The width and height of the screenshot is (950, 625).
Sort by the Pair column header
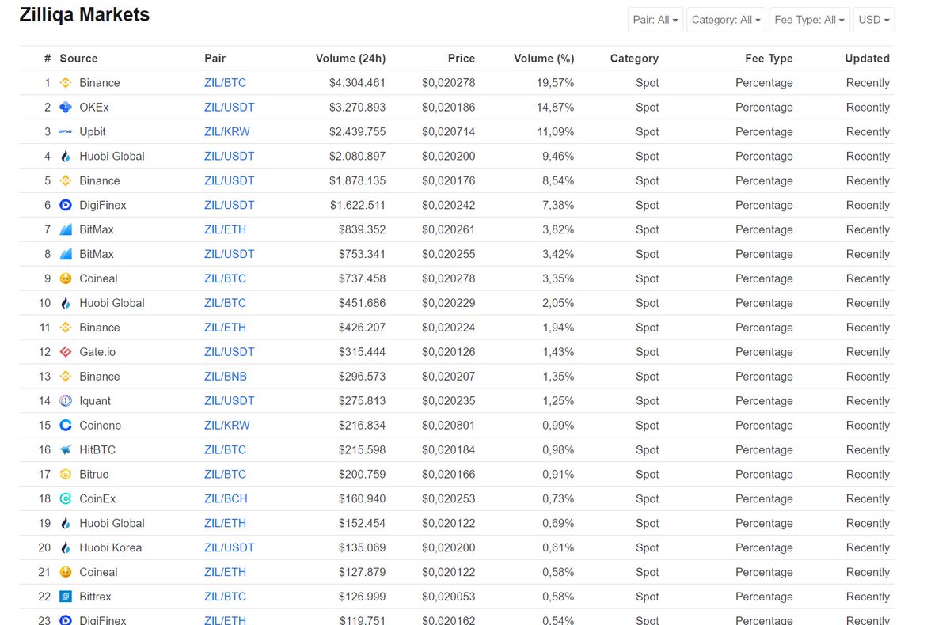(215, 59)
